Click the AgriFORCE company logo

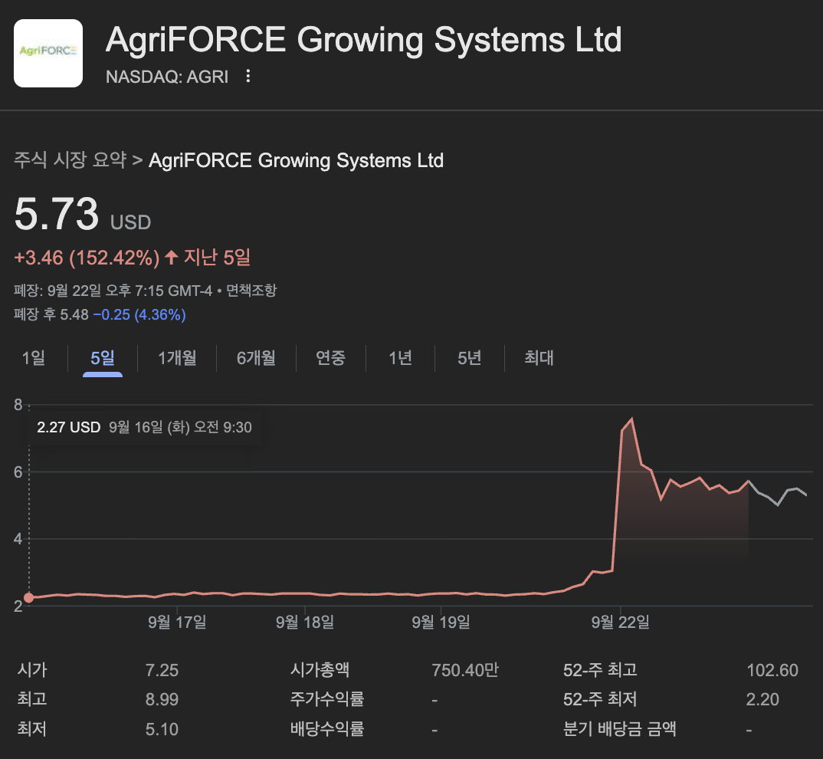click(x=48, y=53)
